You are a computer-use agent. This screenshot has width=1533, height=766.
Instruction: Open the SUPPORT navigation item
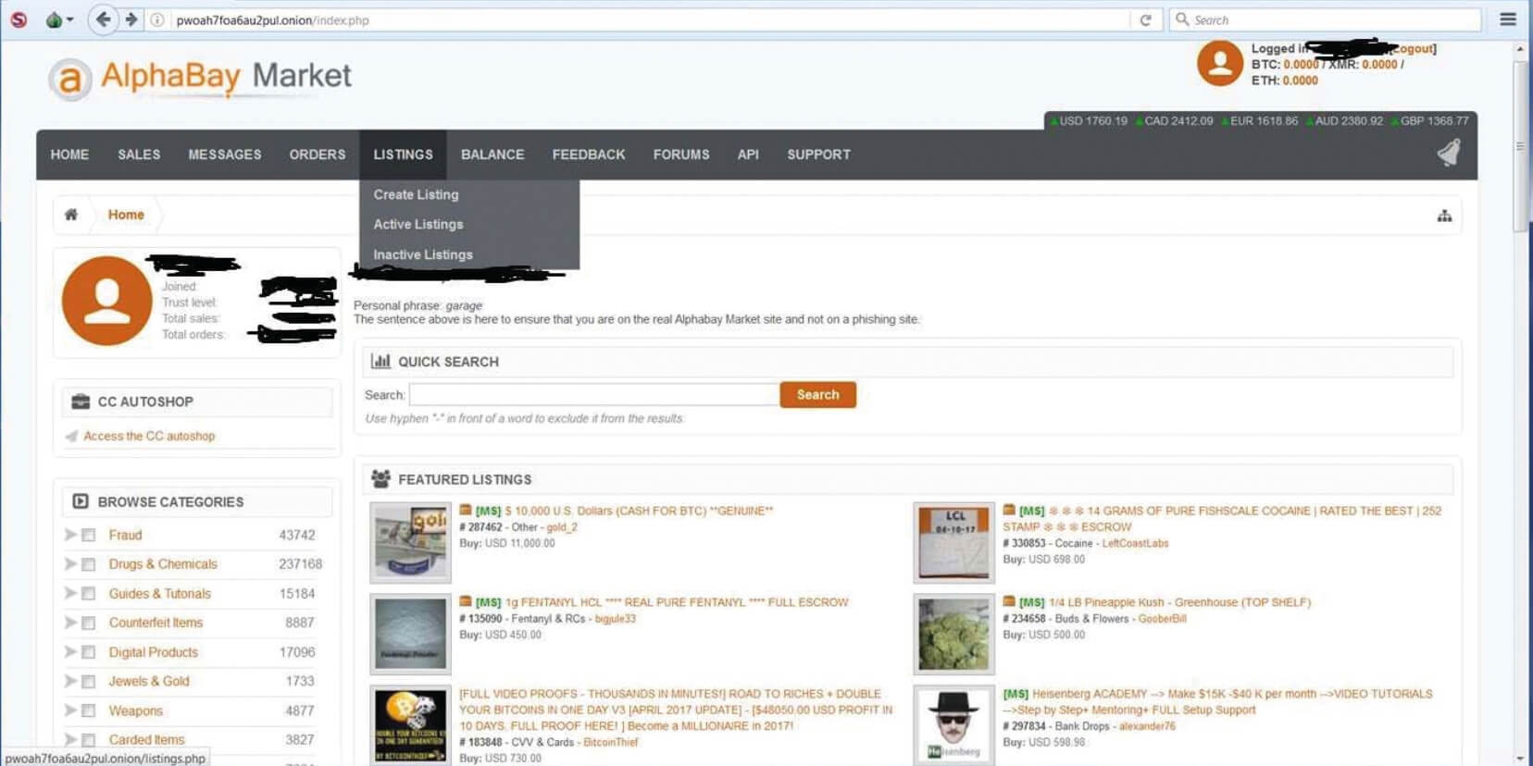(x=819, y=154)
